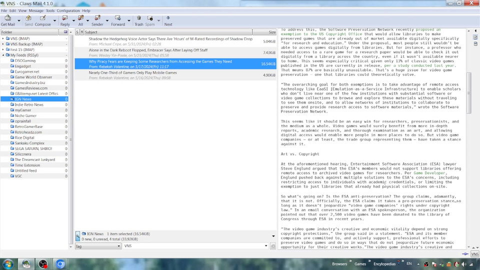Select the DSOGaming feed folder
The width and height of the screenshot is (480, 270).
coord(25,60)
